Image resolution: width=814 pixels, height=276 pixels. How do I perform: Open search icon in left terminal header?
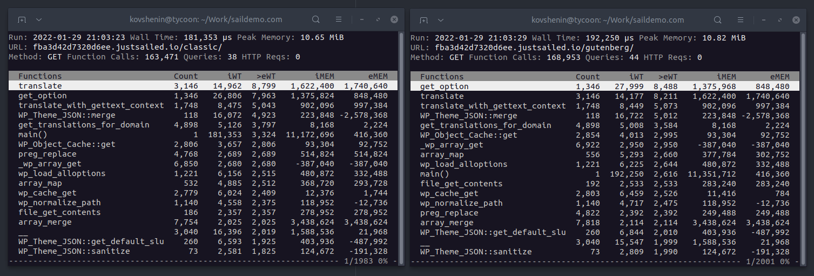(x=316, y=19)
